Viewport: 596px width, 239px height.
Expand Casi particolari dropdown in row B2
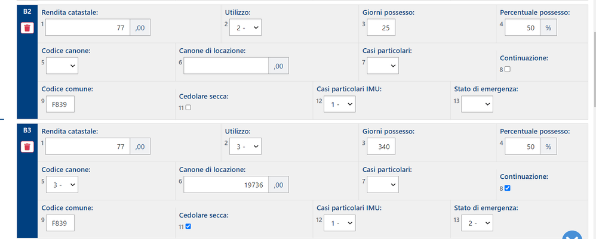coord(383,66)
